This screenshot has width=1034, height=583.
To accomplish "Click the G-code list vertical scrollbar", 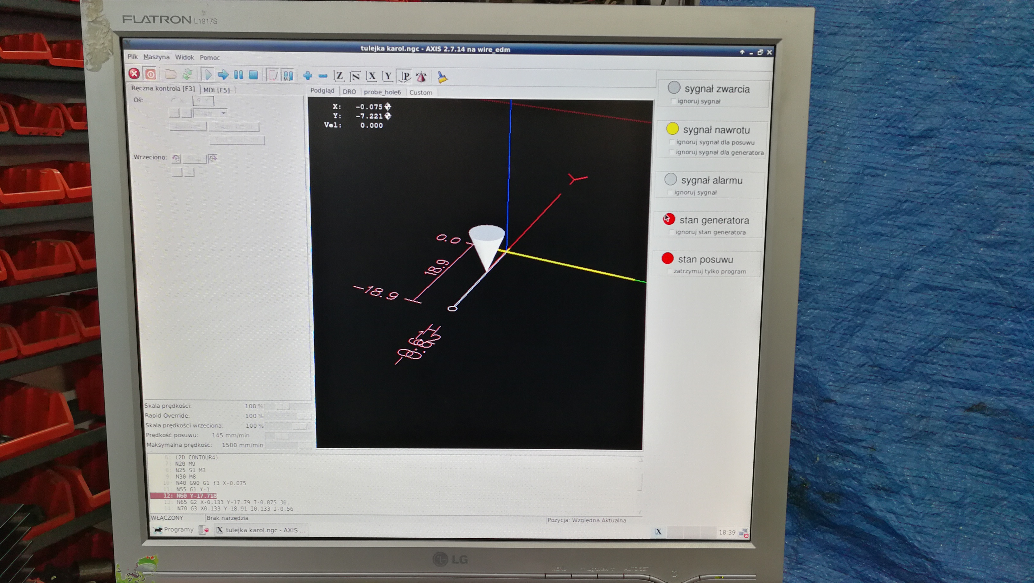I will 640,485.
